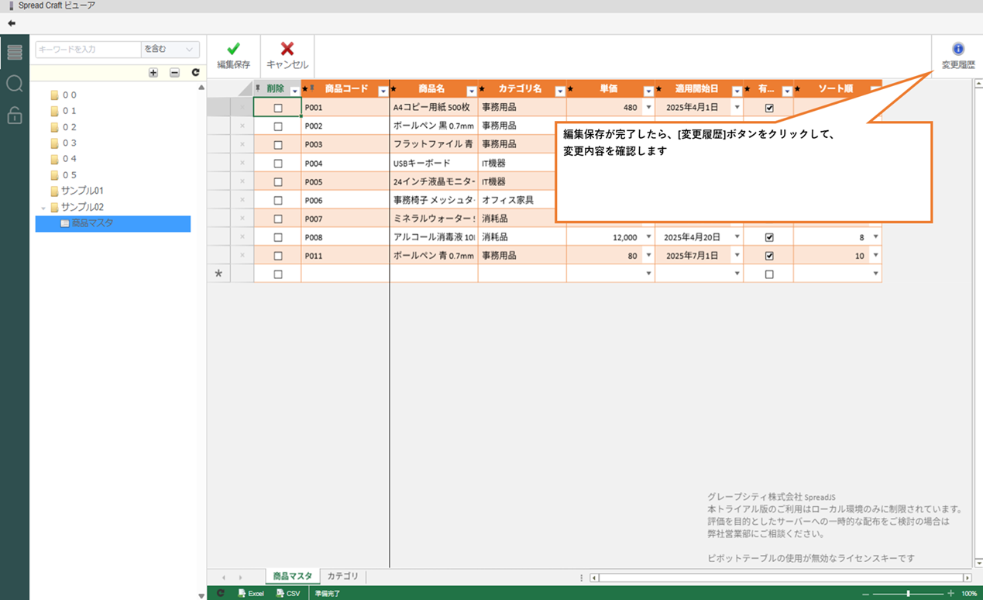Screen dimensions: 983x600
Task: Collapse the サンプル02 folder
Action: click(43, 208)
